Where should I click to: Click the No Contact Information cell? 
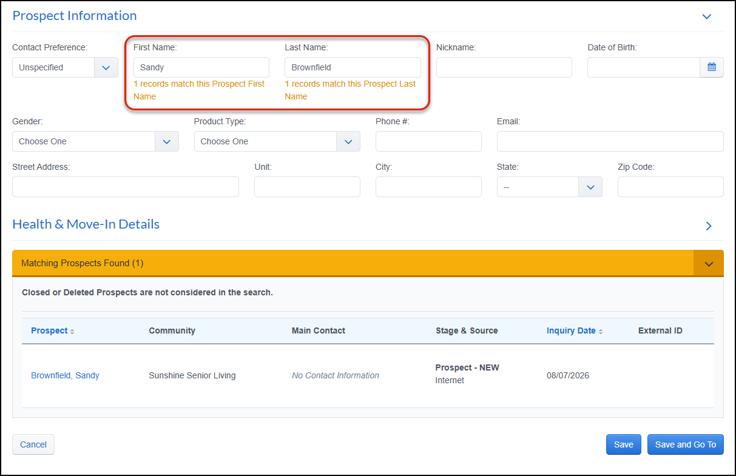tap(336, 376)
